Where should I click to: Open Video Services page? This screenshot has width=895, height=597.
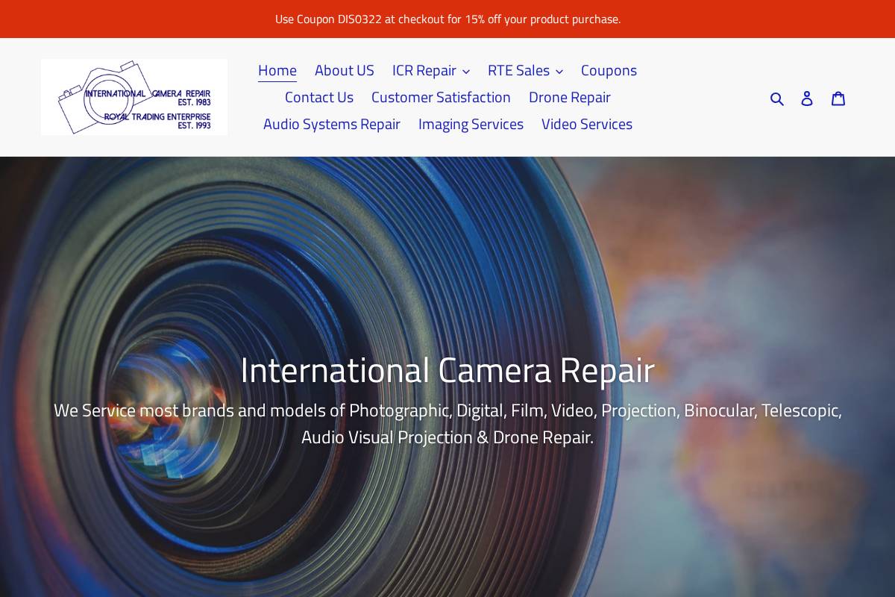(x=587, y=124)
